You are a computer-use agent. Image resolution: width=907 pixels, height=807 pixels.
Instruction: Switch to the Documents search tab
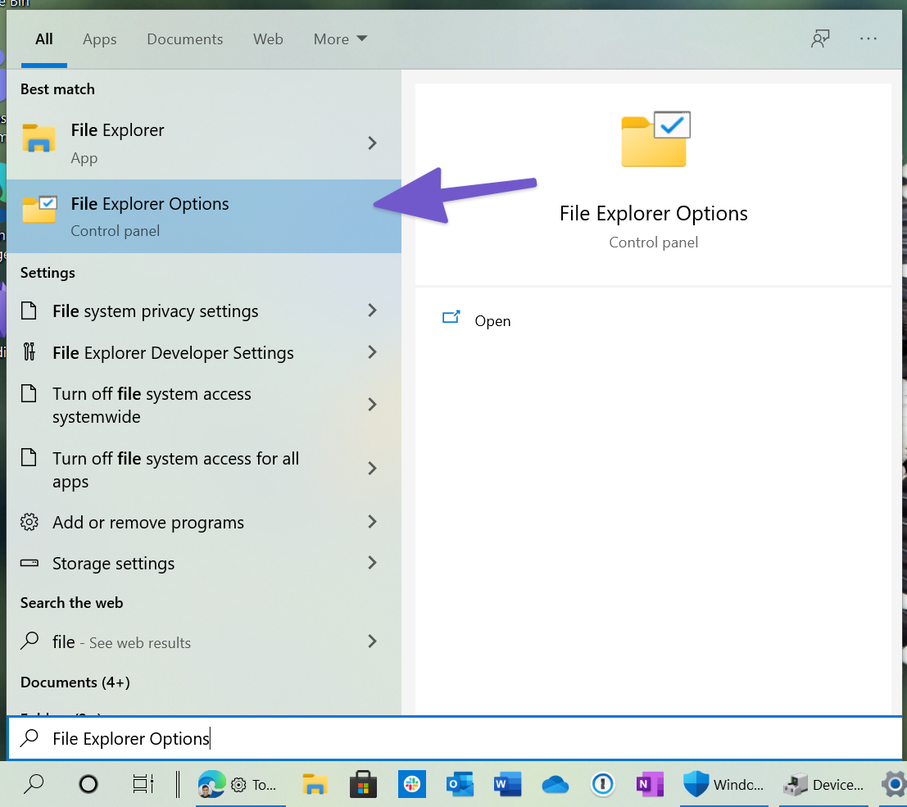(x=184, y=39)
